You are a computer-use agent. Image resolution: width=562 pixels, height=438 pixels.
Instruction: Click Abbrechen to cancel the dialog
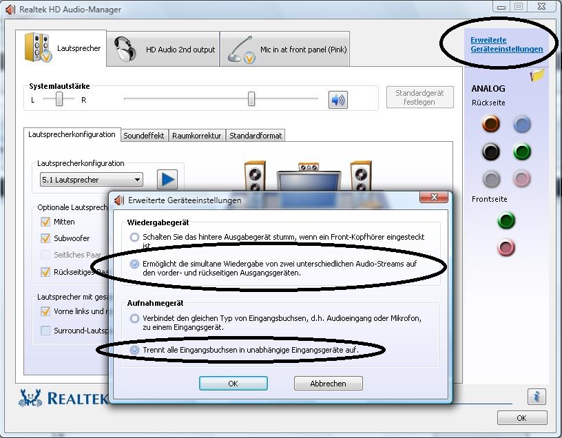[329, 383]
